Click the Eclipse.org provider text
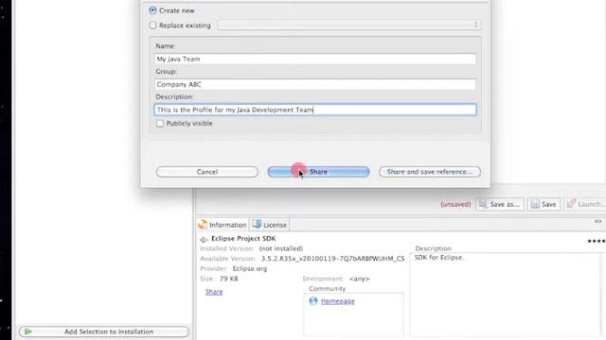This screenshot has width=606, height=340. pyautogui.click(x=250, y=268)
